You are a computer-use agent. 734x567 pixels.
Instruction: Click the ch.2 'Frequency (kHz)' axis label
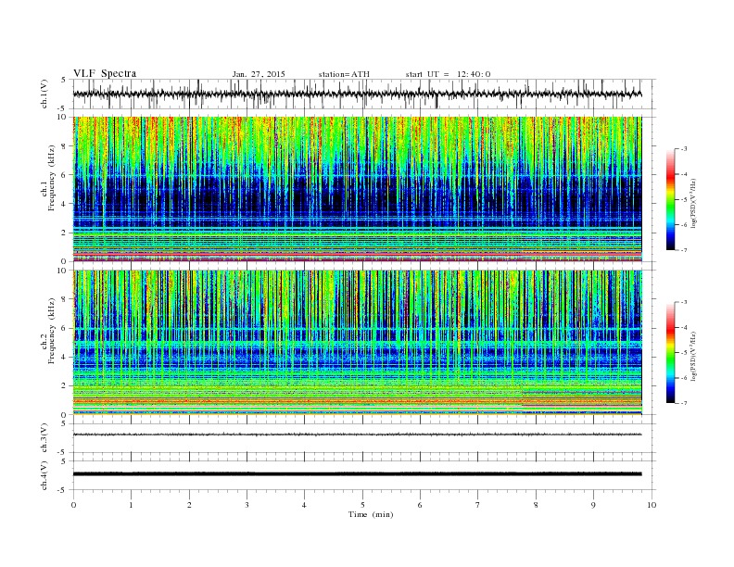(x=52, y=330)
